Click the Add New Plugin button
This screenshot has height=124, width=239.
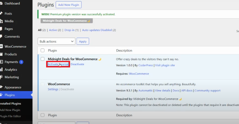pyautogui.click(x=69, y=5)
